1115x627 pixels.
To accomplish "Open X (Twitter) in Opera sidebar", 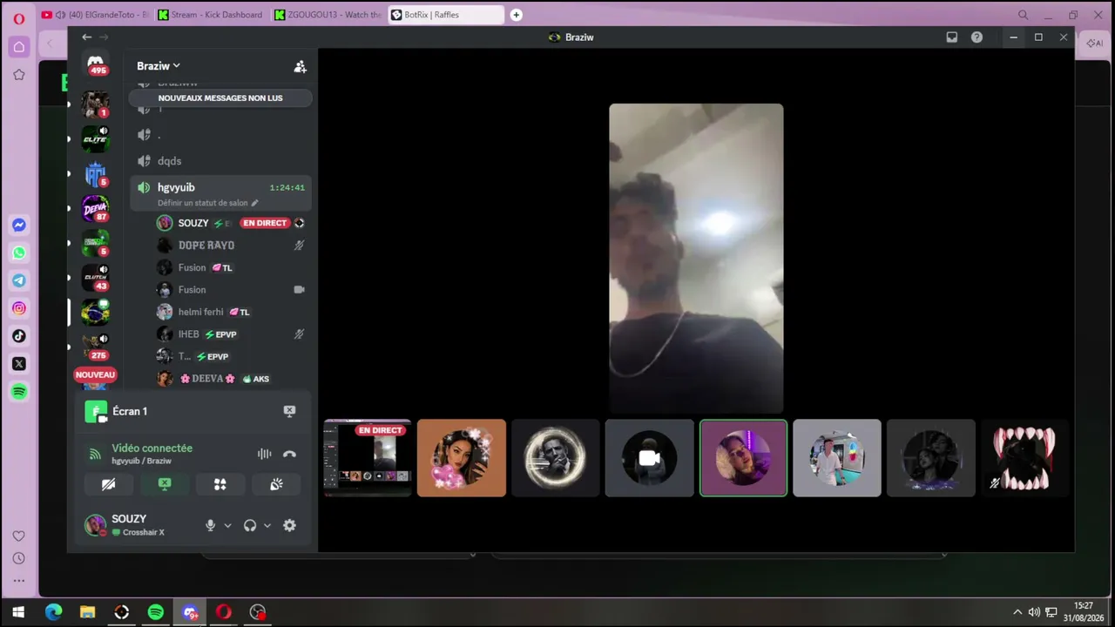I will (18, 364).
